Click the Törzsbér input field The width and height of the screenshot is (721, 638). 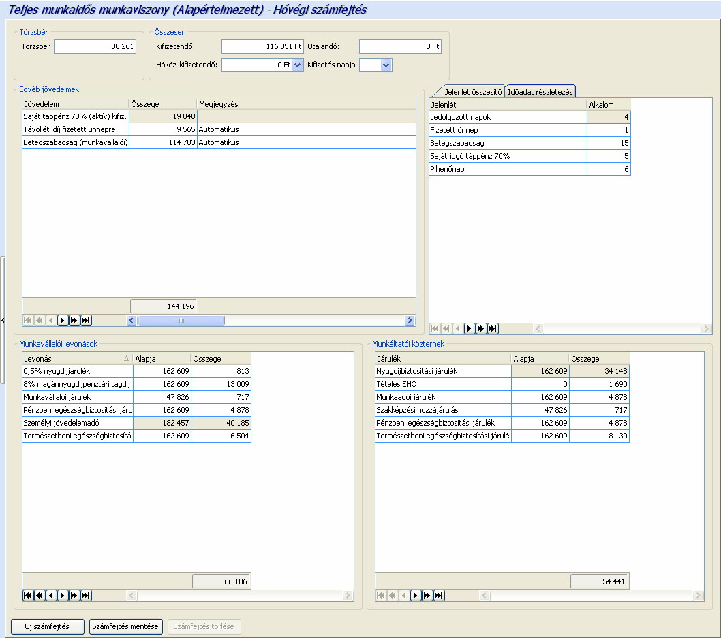click(95, 46)
